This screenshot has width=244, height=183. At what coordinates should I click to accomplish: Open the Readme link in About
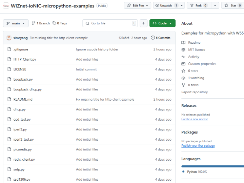tap(194, 42)
